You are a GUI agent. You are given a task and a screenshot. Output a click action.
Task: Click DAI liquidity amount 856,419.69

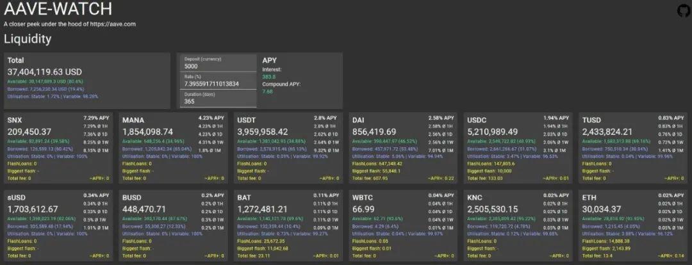tap(374, 131)
